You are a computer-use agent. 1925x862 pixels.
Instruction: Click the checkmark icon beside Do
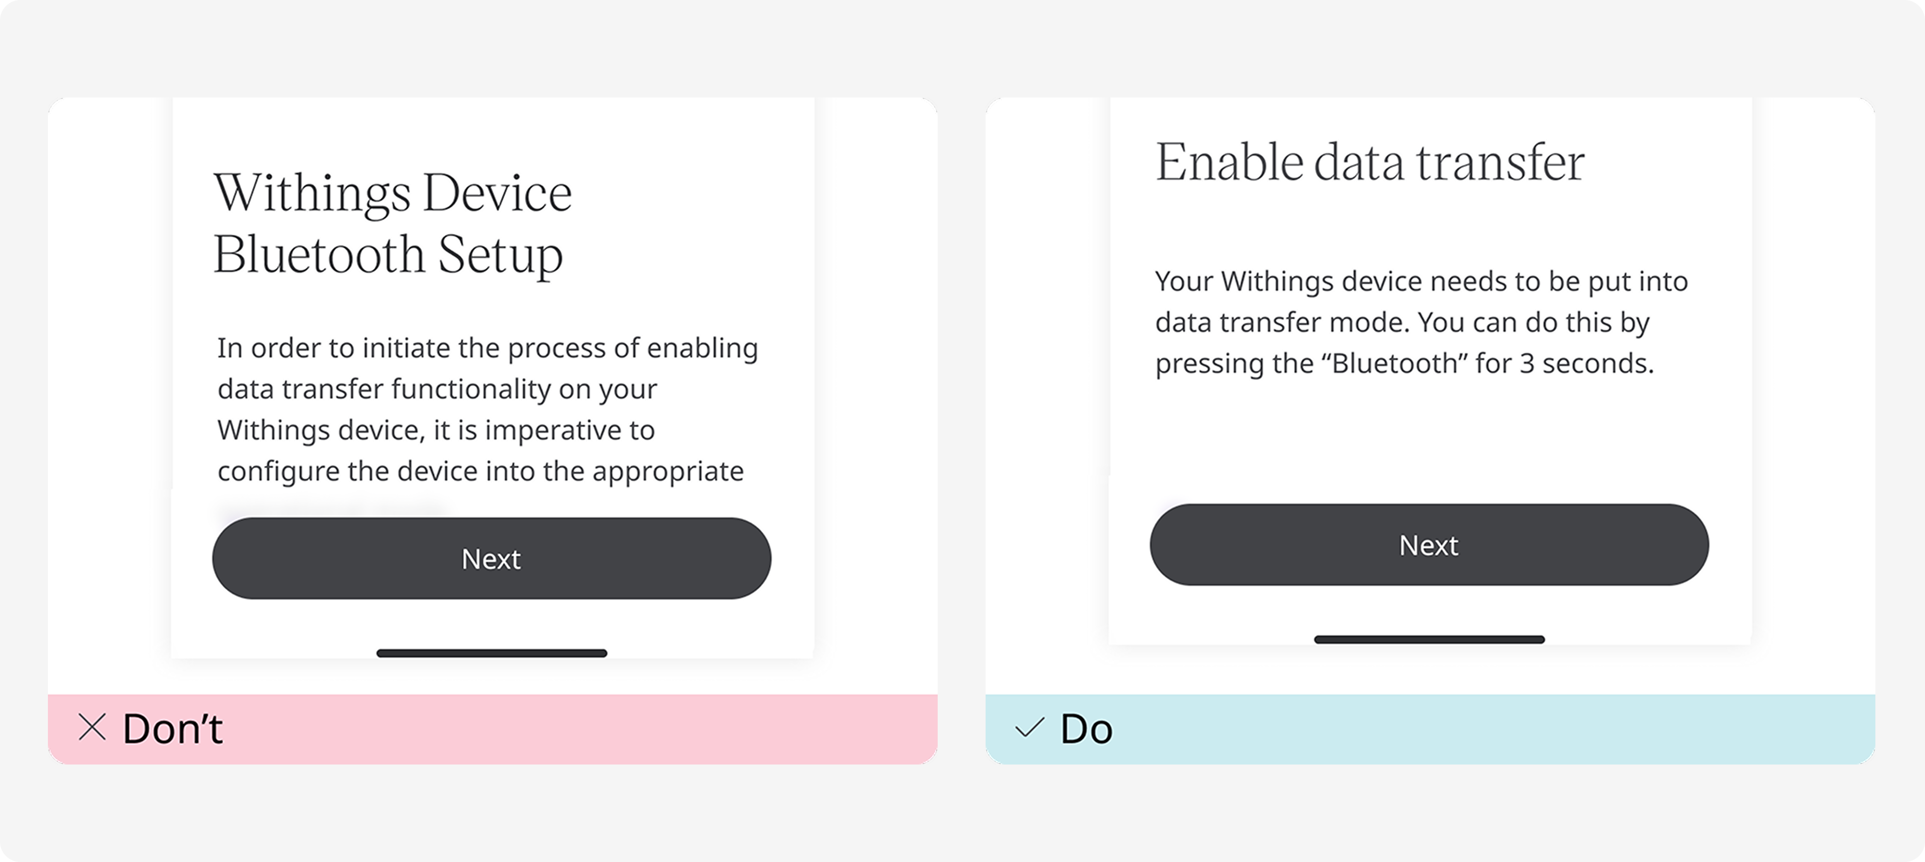coord(1029,728)
